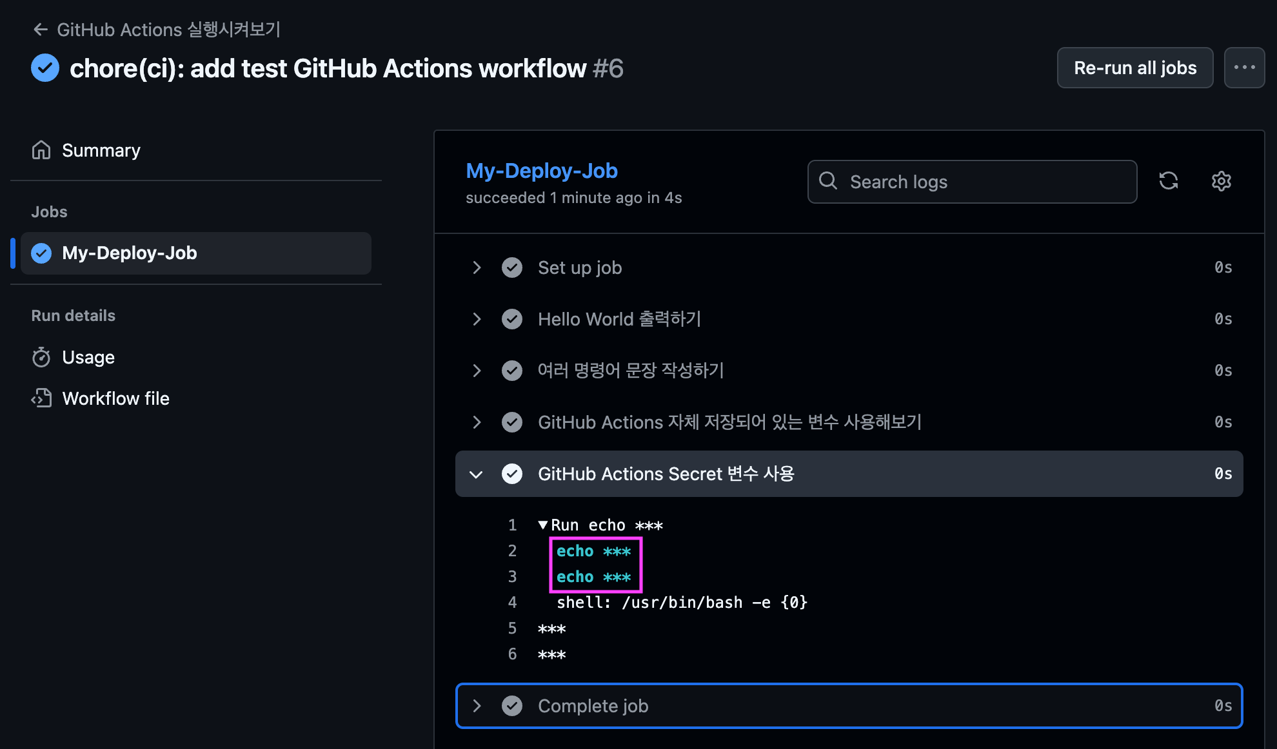Click log line number 5
This screenshot has width=1277, height=749.
pyautogui.click(x=512, y=628)
